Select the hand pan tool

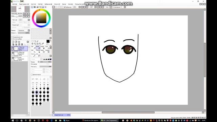pyautogui.click(x=40, y=44)
